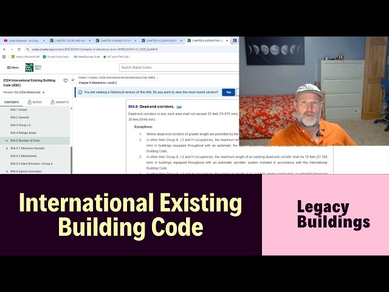Click the info icon in historical notice
Image resolution: width=389 pixels, height=292 pixels.
click(80, 92)
